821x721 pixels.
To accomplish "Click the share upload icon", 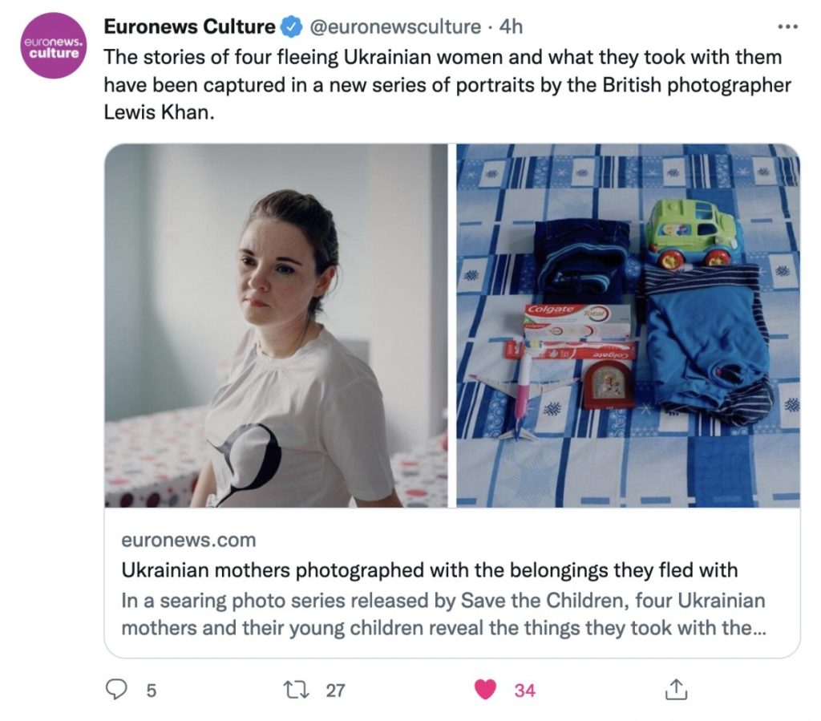I will point(675,690).
